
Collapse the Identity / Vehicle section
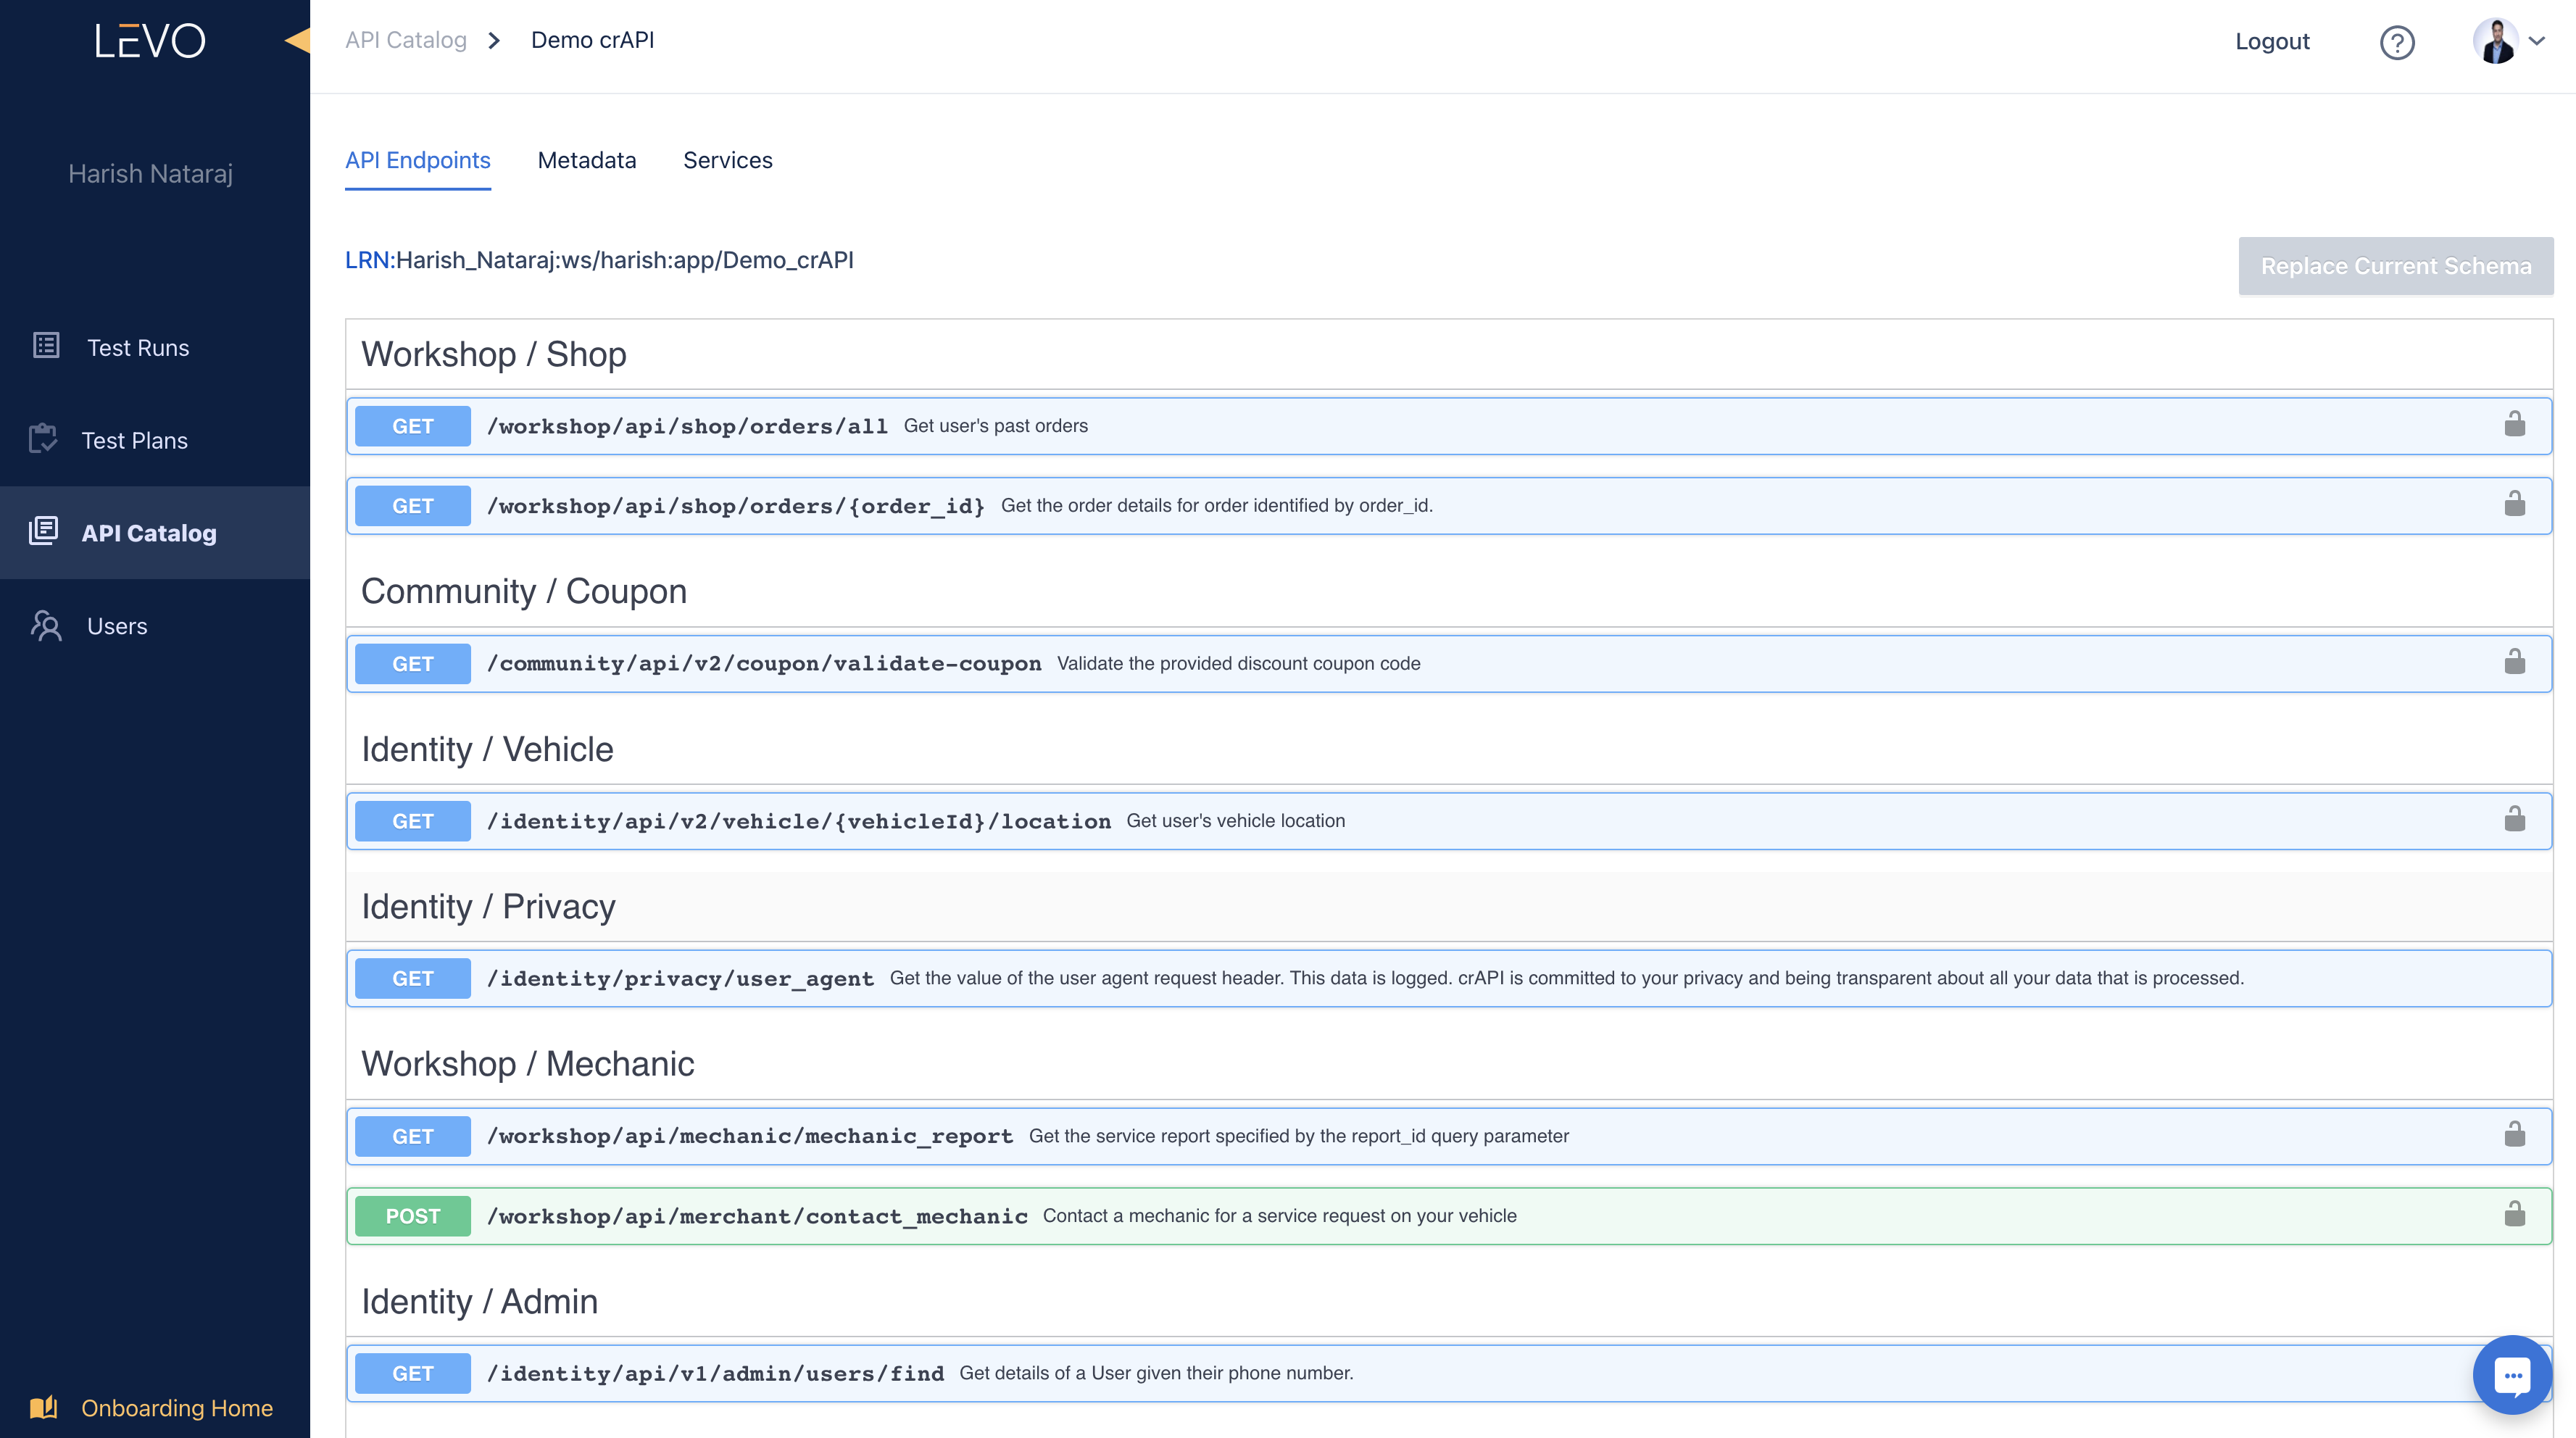click(1449, 750)
